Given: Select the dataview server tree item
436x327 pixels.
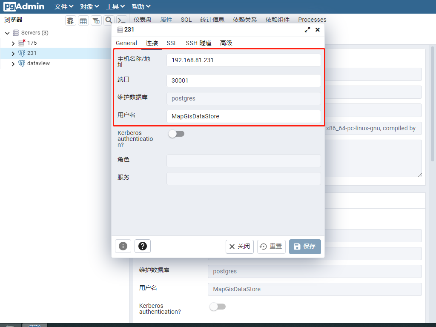Looking at the screenshot, I should click(x=38, y=63).
